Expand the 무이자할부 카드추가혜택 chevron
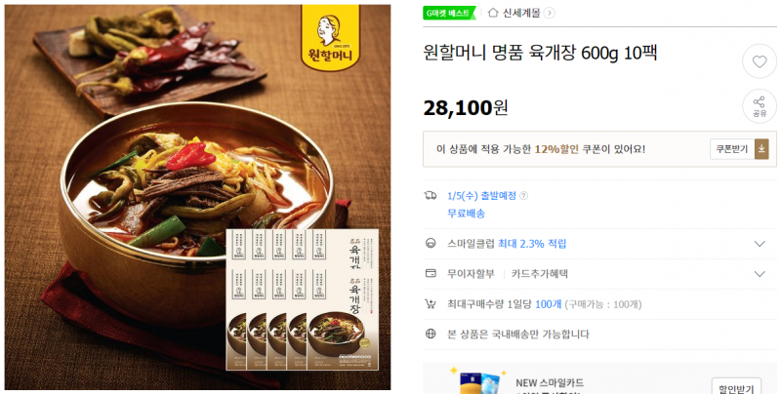The image size is (781, 394). tap(760, 274)
